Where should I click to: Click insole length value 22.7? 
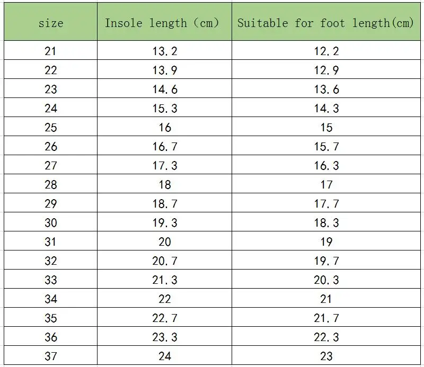[x=165, y=318]
